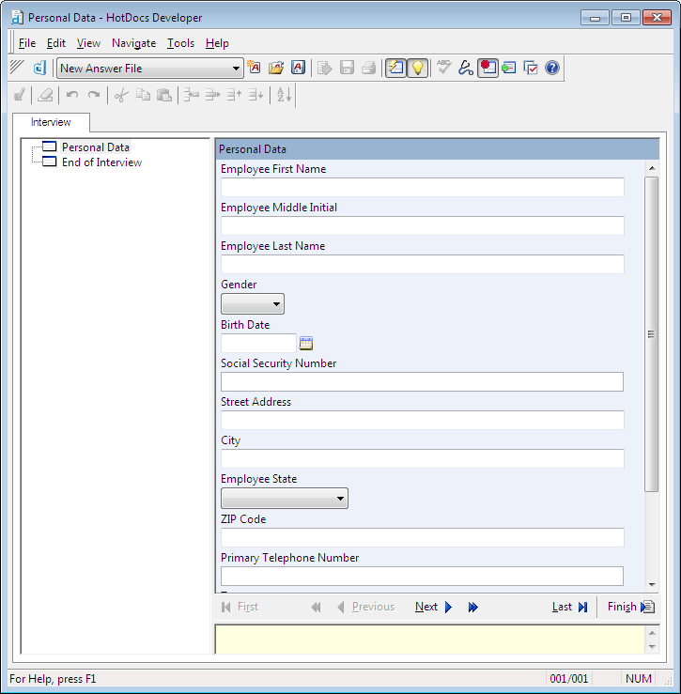
Task: Toggle the light bulb resource pane button
Action: [x=418, y=68]
